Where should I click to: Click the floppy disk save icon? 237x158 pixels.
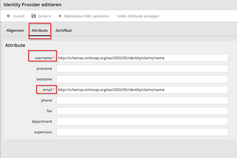click(33, 16)
